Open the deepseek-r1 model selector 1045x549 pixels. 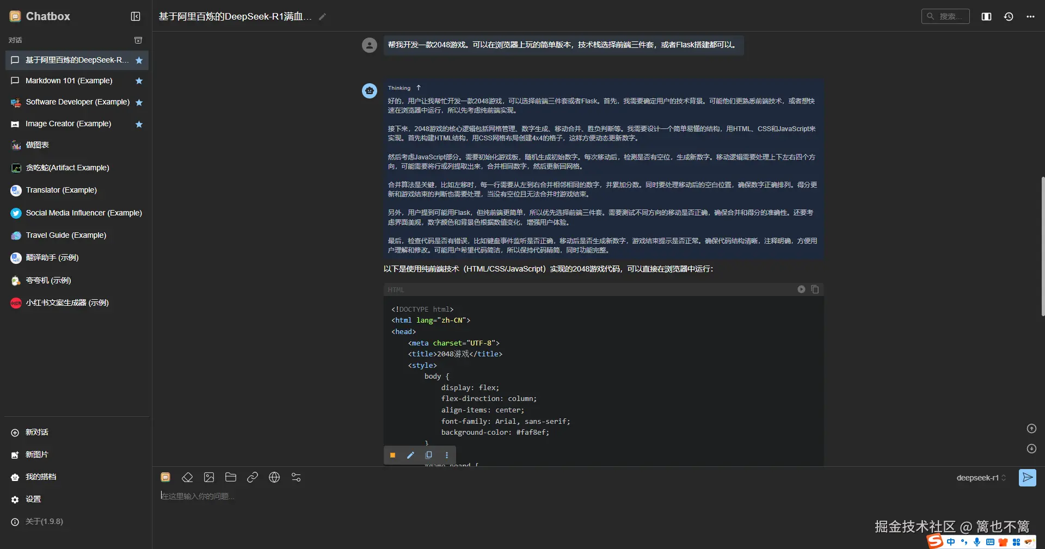click(981, 478)
